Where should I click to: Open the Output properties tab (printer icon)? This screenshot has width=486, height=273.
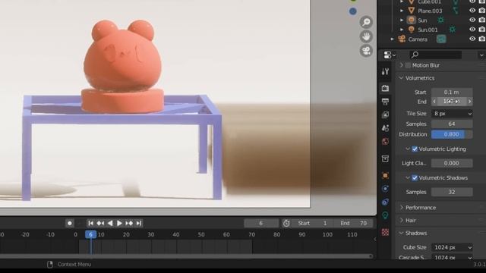(385, 102)
